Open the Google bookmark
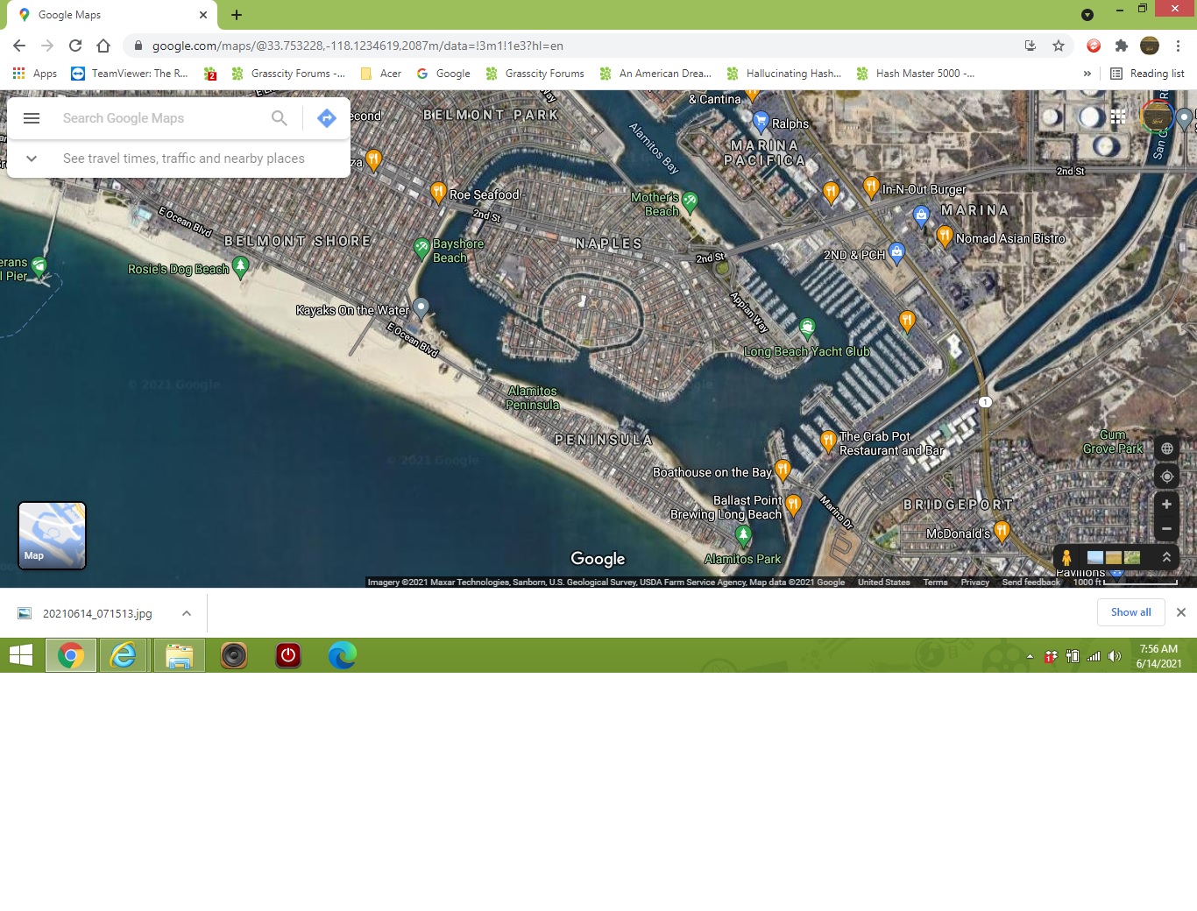The width and height of the screenshot is (1197, 911). click(x=443, y=74)
